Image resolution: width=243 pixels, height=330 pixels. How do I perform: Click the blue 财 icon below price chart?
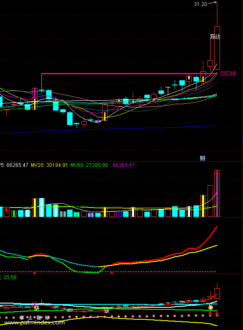[202, 158]
